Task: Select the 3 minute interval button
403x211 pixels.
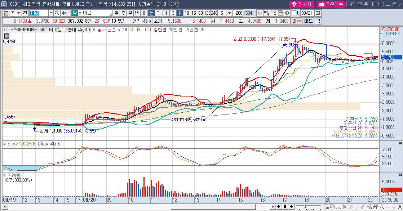Action: click(x=173, y=13)
